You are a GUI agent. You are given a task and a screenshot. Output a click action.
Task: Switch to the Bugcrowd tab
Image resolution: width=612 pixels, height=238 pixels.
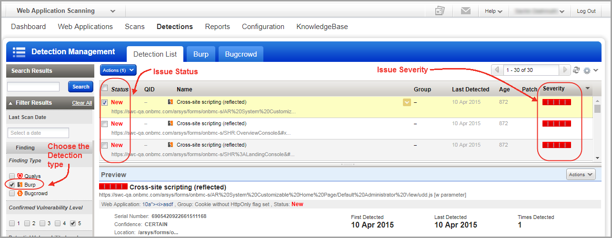click(241, 54)
